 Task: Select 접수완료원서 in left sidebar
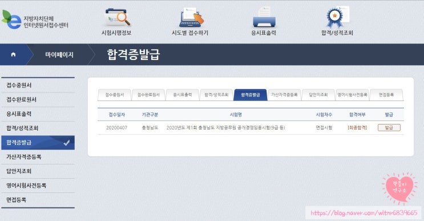coord(38,99)
